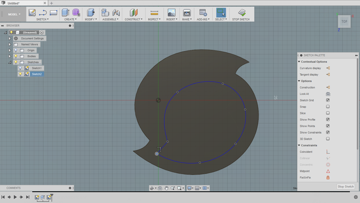The image size is (360, 203).
Task: Click the TOP face of ViewCube
Action: tap(344, 21)
